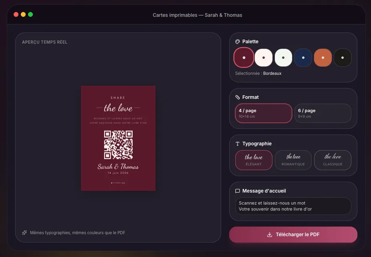Select the Élégant typography option

point(254,160)
